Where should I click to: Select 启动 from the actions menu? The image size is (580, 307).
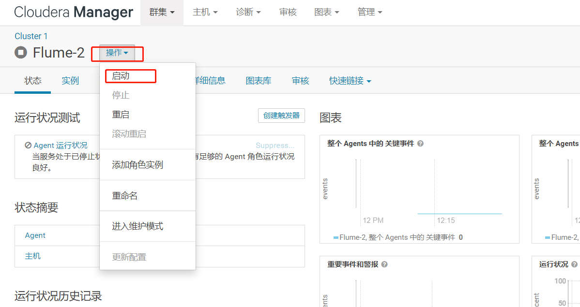click(x=147, y=76)
